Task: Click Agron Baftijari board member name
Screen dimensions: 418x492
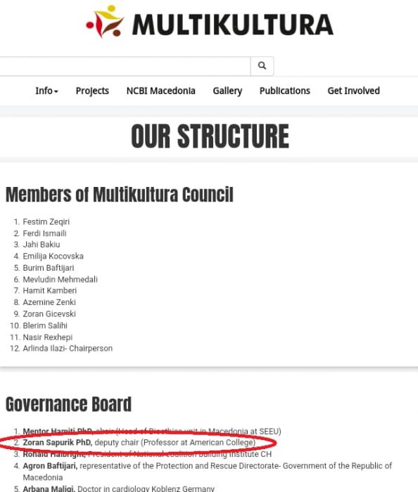Action: point(50,466)
